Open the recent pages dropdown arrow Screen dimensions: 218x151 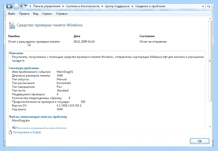pyautogui.click(x=21, y=6)
